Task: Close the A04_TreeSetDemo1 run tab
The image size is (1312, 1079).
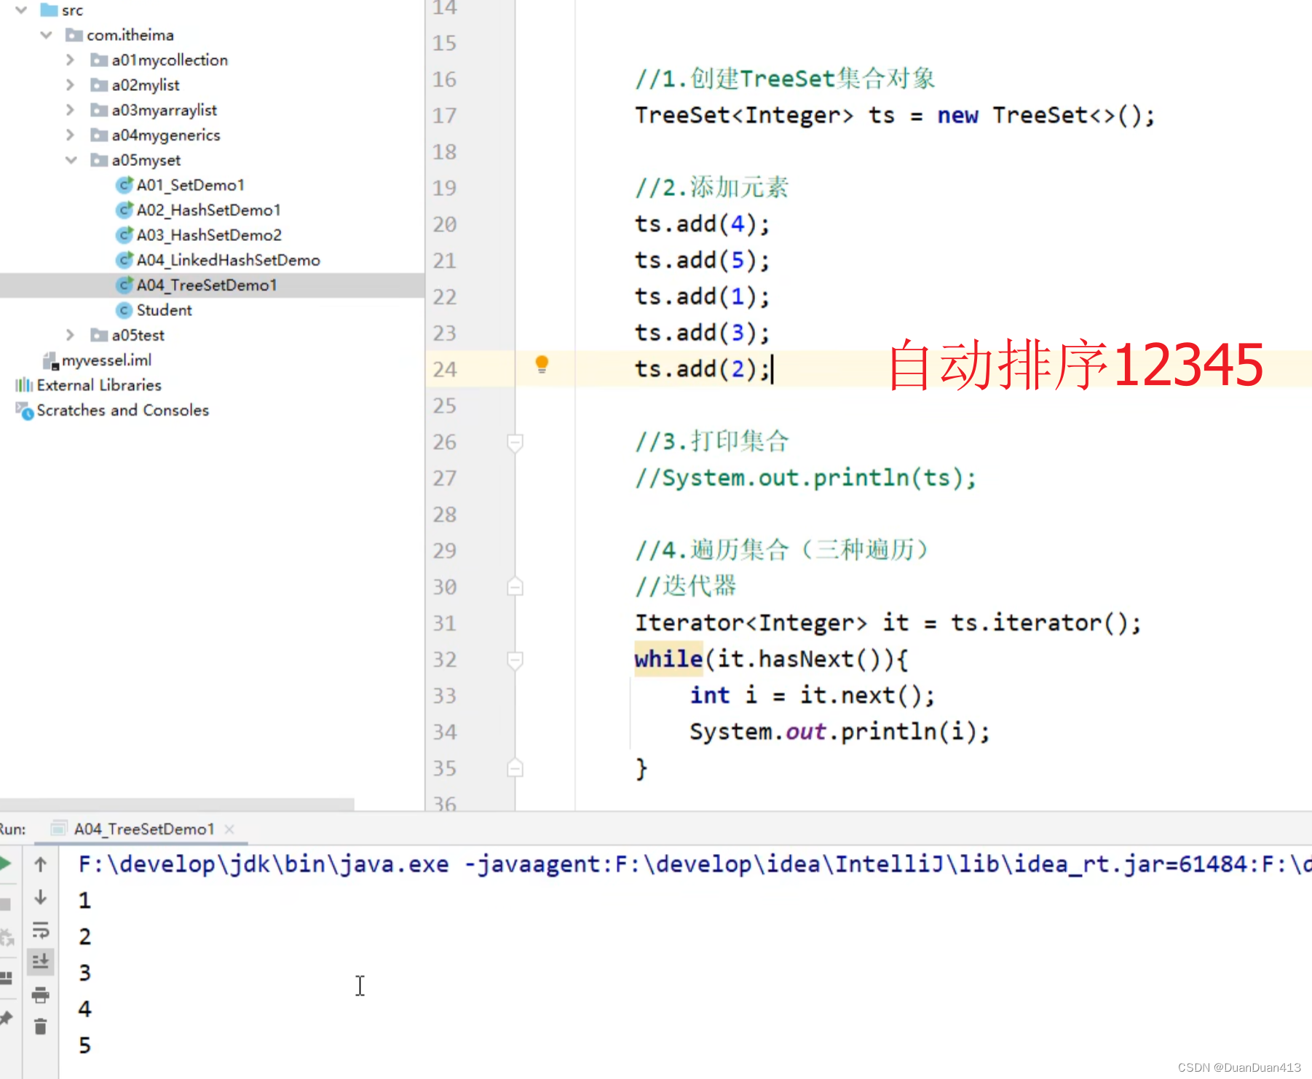Action: point(229,829)
